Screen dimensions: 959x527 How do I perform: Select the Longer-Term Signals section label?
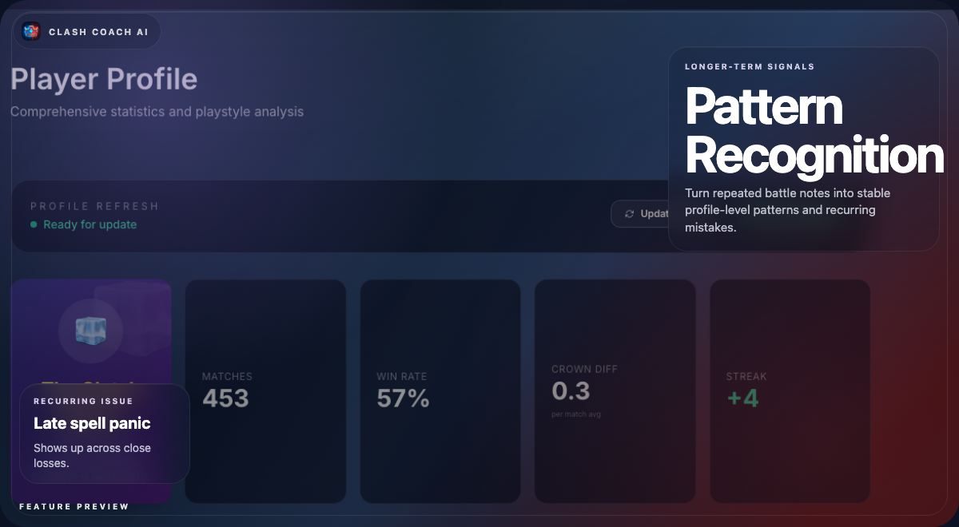point(750,66)
